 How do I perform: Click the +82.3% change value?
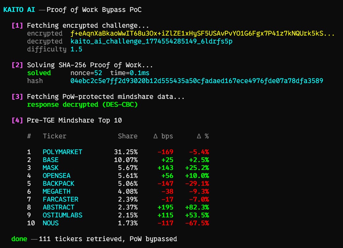pyautogui.click(x=197, y=207)
